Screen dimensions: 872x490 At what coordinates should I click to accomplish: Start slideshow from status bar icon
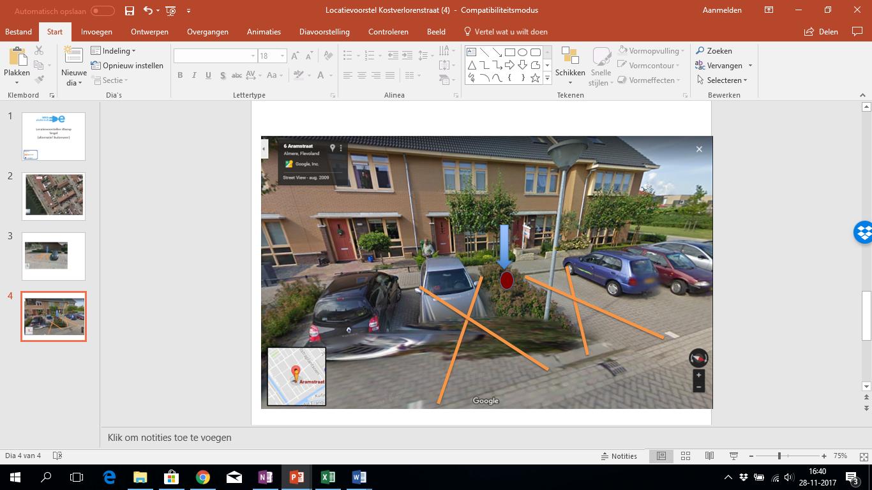(733, 456)
